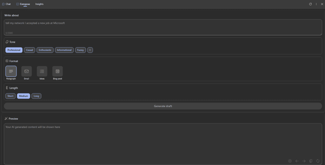Switch to the Chat tab
The image size is (325, 165).
6,4
